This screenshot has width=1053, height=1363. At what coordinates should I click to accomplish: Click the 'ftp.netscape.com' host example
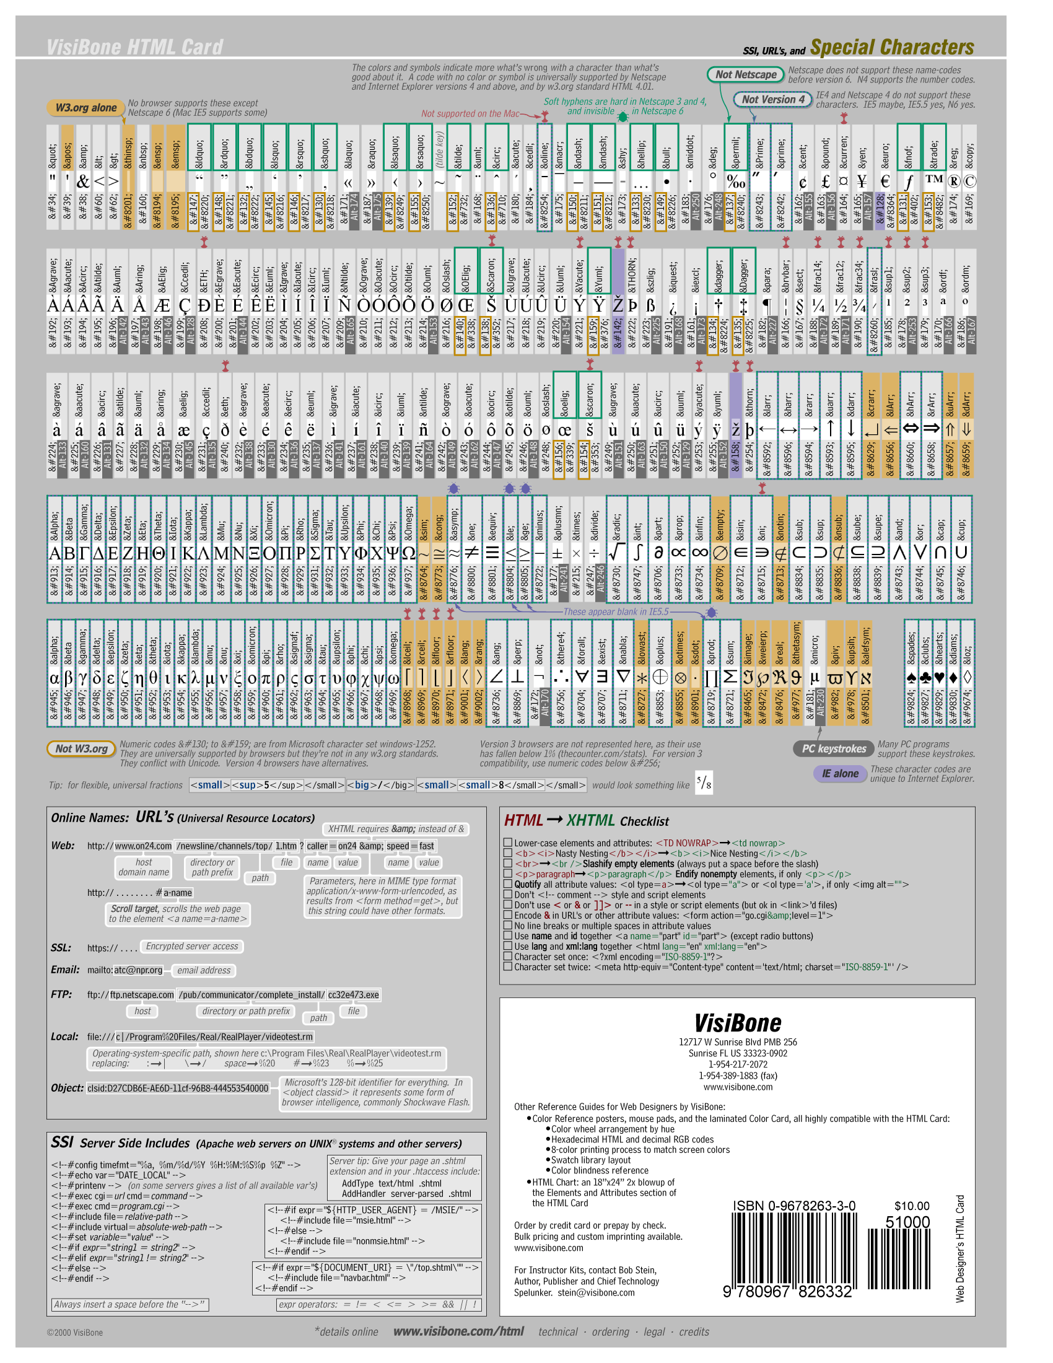pyautogui.click(x=142, y=995)
